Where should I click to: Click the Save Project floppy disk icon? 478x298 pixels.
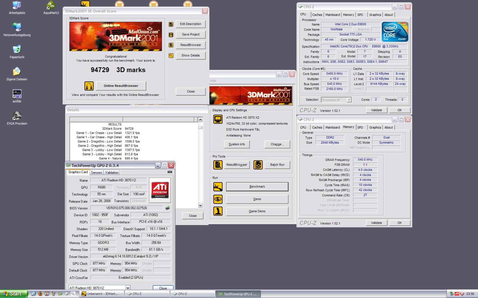(171, 35)
